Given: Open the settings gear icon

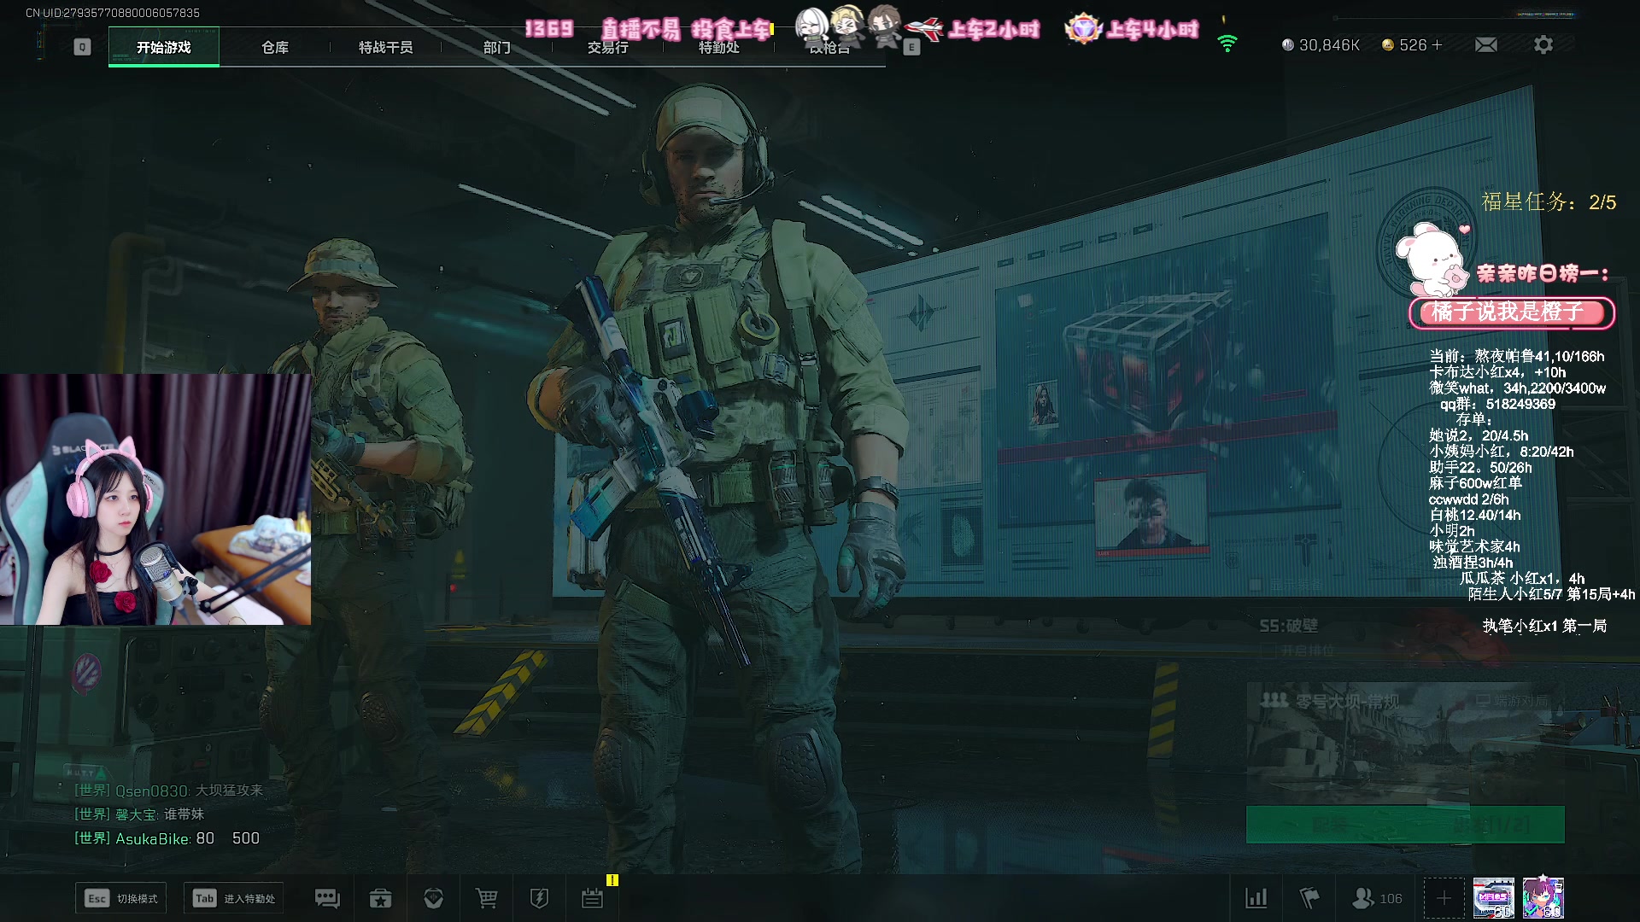Looking at the screenshot, I should tap(1543, 44).
